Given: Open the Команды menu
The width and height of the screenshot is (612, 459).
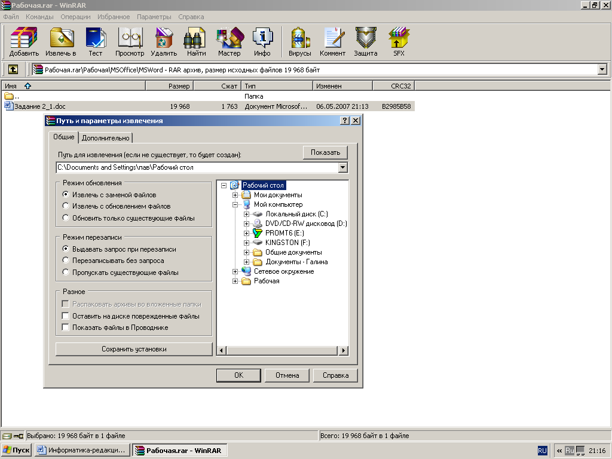Looking at the screenshot, I should 39,17.
